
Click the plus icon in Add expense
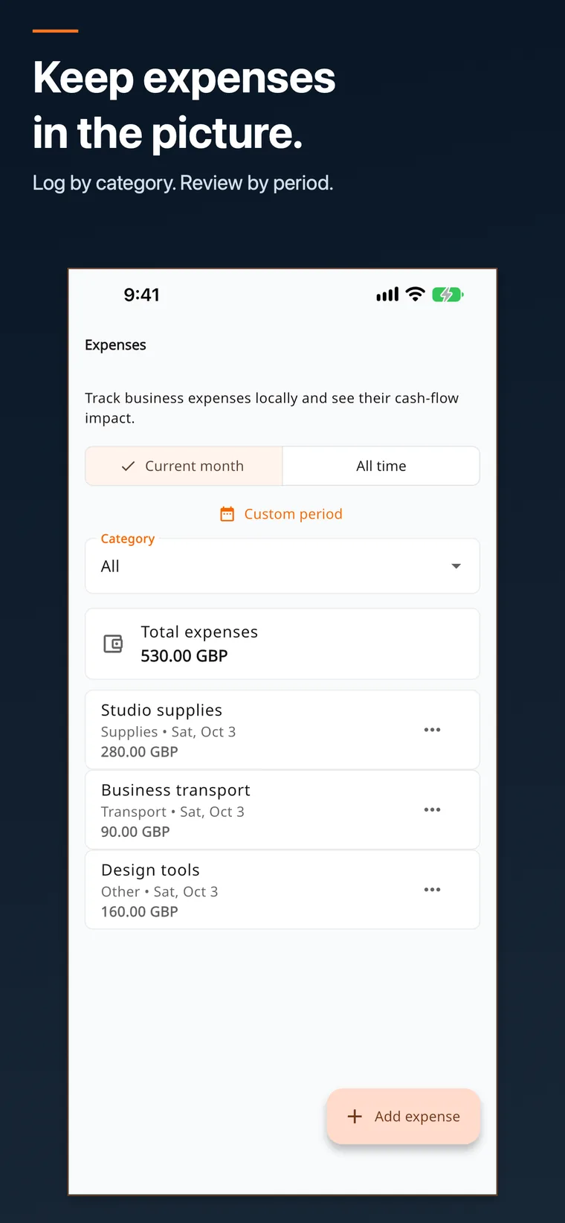pyautogui.click(x=355, y=1116)
